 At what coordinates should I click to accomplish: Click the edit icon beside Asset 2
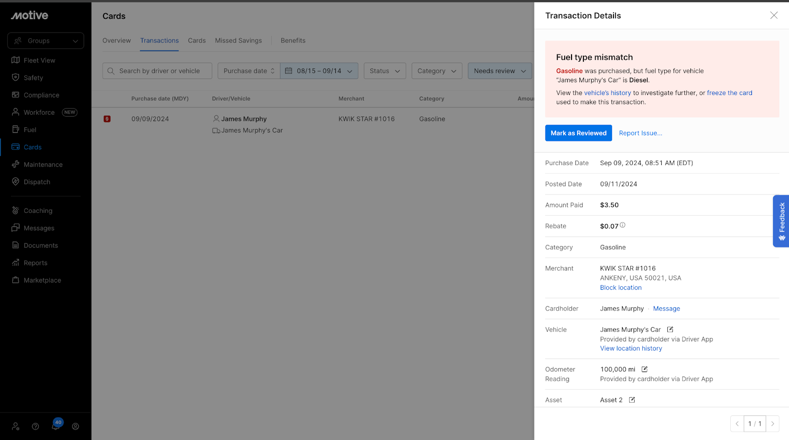point(632,400)
